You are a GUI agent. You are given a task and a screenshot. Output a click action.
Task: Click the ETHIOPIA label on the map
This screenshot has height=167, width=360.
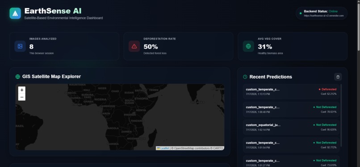click(x=142, y=98)
